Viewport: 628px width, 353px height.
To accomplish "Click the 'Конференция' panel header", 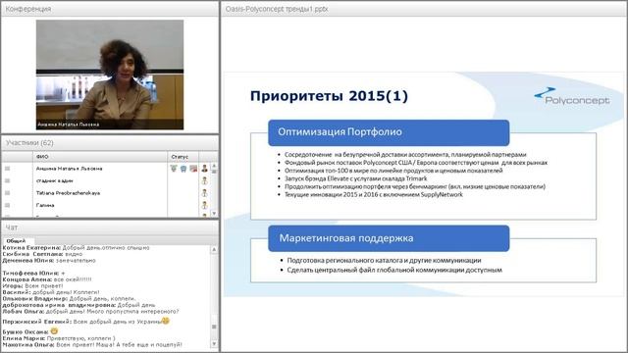I will click(x=110, y=9).
